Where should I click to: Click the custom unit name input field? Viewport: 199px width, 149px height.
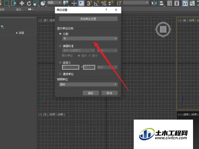click(x=70, y=67)
